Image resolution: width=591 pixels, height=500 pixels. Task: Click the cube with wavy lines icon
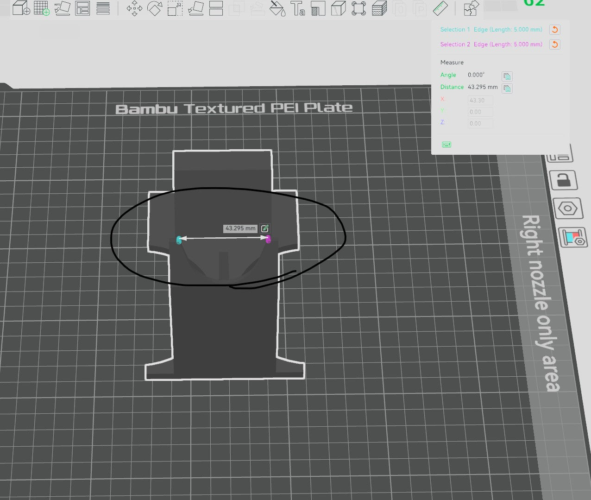point(379,8)
